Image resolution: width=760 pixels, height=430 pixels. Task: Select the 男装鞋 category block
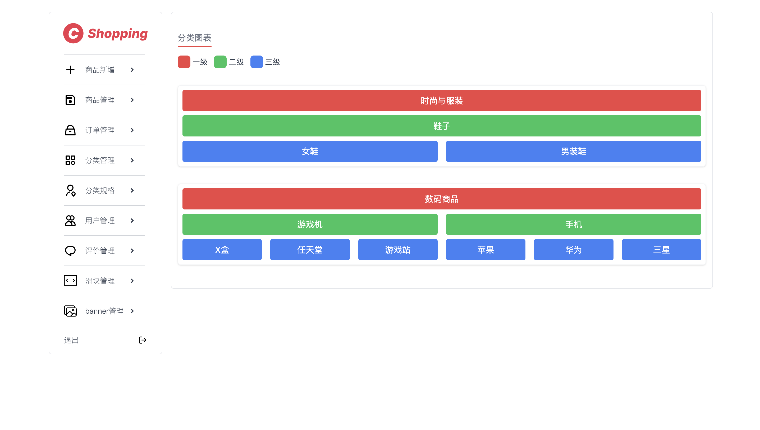[574, 151]
